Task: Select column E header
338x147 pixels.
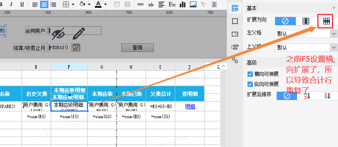Action: point(36,67)
